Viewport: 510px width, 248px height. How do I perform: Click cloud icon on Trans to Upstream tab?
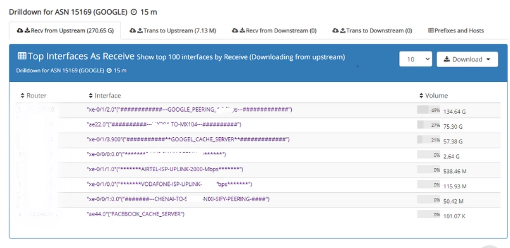(133, 30)
